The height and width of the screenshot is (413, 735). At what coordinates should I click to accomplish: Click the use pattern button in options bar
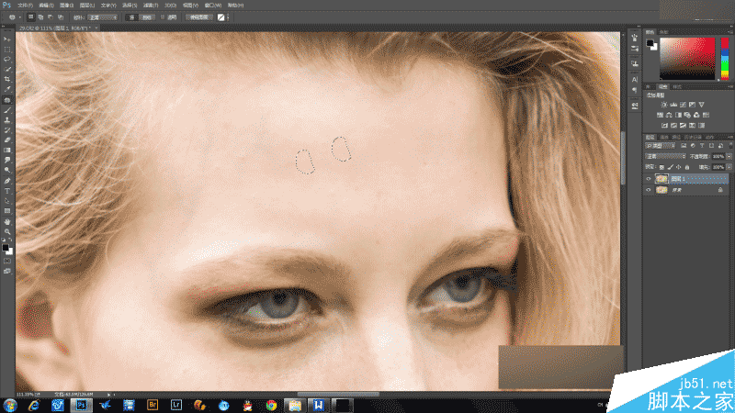click(199, 17)
